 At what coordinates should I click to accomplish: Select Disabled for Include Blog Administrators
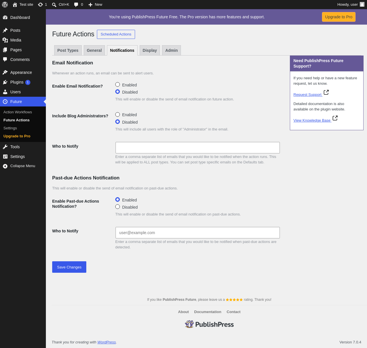(x=118, y=122)
